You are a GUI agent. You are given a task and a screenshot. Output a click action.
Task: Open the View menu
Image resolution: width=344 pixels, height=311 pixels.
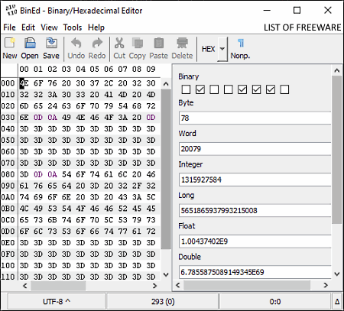(50, 28)
